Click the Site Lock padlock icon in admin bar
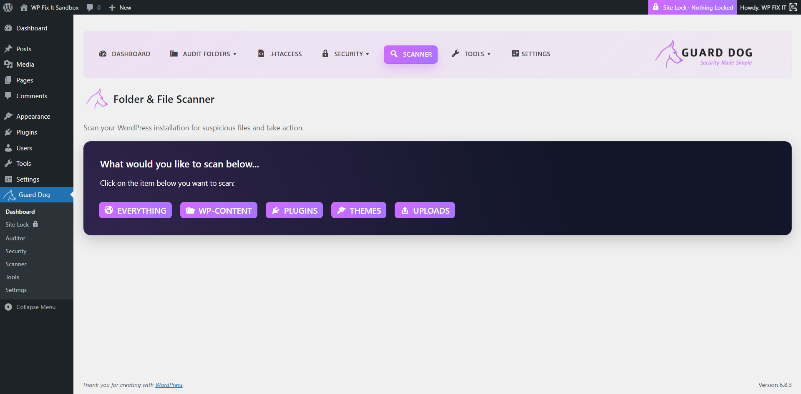 click(x=656, y=7)
